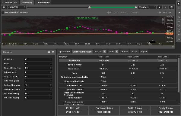Open the Capitale netto tab
The image size is (181, 116).
point(64,52)
